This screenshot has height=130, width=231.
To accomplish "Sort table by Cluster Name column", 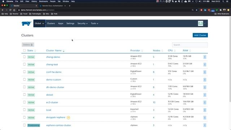I will (55, 51).
